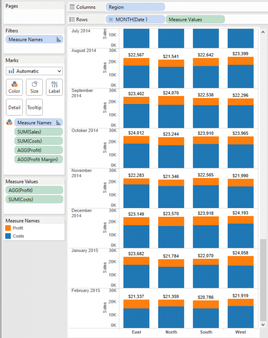Expand the MONTH(Date) pill plus sign

111,19
